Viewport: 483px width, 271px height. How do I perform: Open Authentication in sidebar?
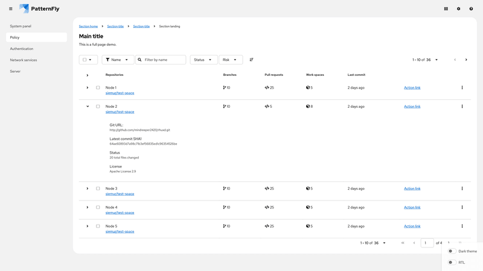pyautogui.click(x=36, y=49)
